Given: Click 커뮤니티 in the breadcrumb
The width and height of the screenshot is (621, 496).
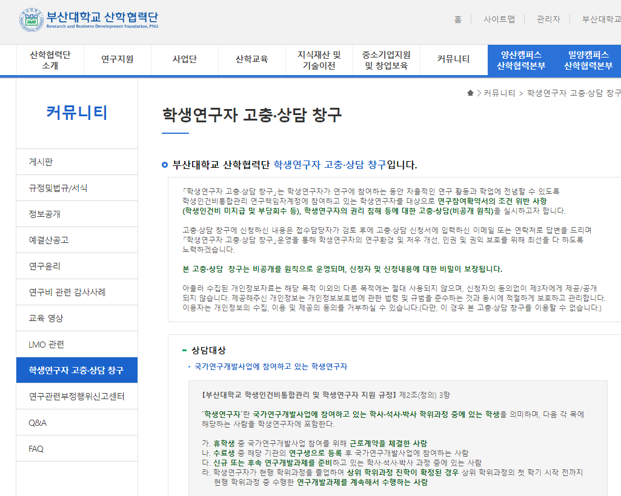Looking at the screenshot, I should pos(499,93).
